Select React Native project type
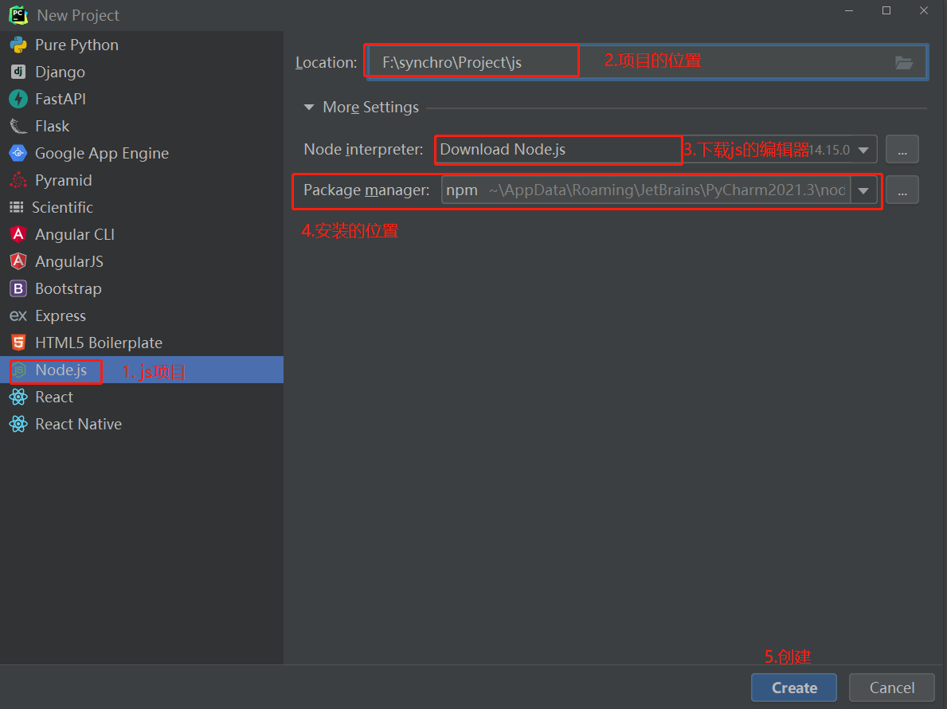 point(141,424)
